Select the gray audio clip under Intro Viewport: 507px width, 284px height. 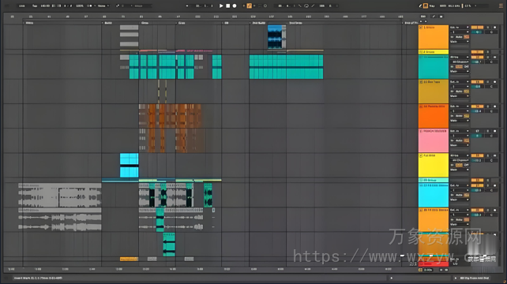60,195
